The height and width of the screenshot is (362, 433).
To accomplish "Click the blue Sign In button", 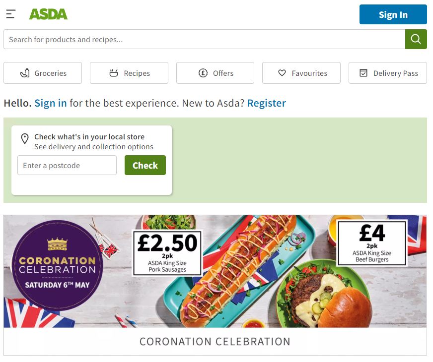I will pyautogui.click(x=393, y=14).
